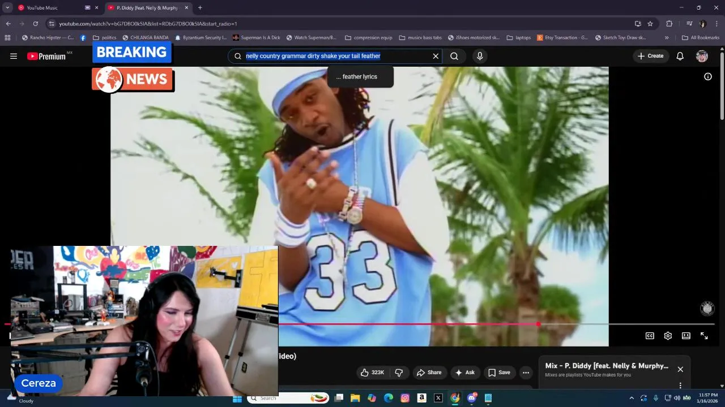Launch Microsoft Edge from the taskbar
Screen dimensions: 725x407
coord(389,398)
